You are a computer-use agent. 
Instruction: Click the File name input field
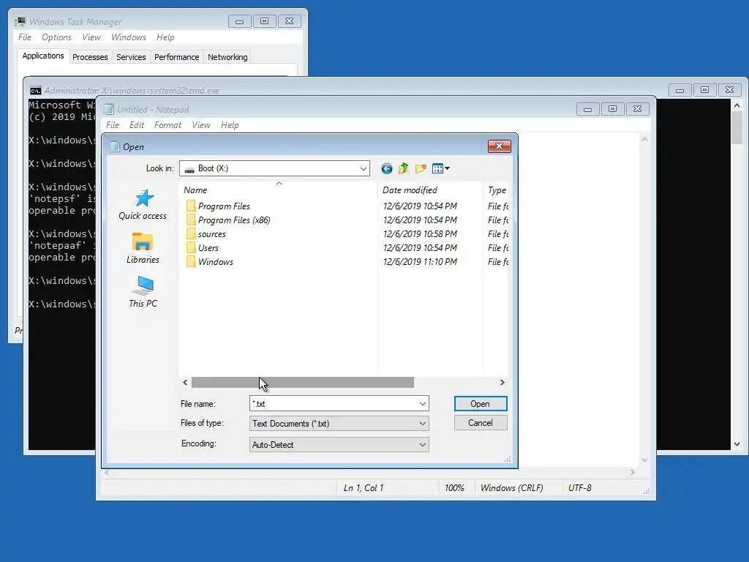point(334,404)
